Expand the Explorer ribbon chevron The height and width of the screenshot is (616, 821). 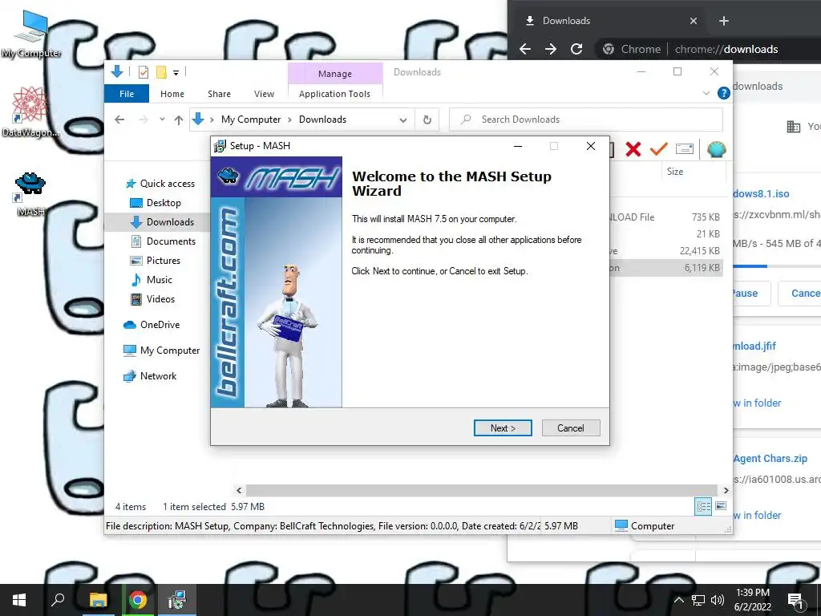point(706,93)
